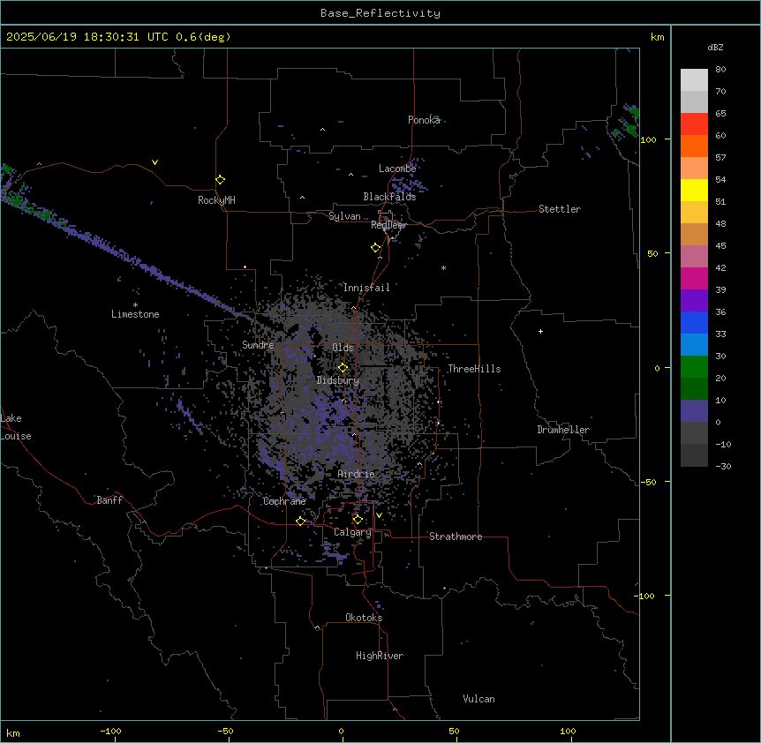Click the Calgary city label

click(352, 532)
